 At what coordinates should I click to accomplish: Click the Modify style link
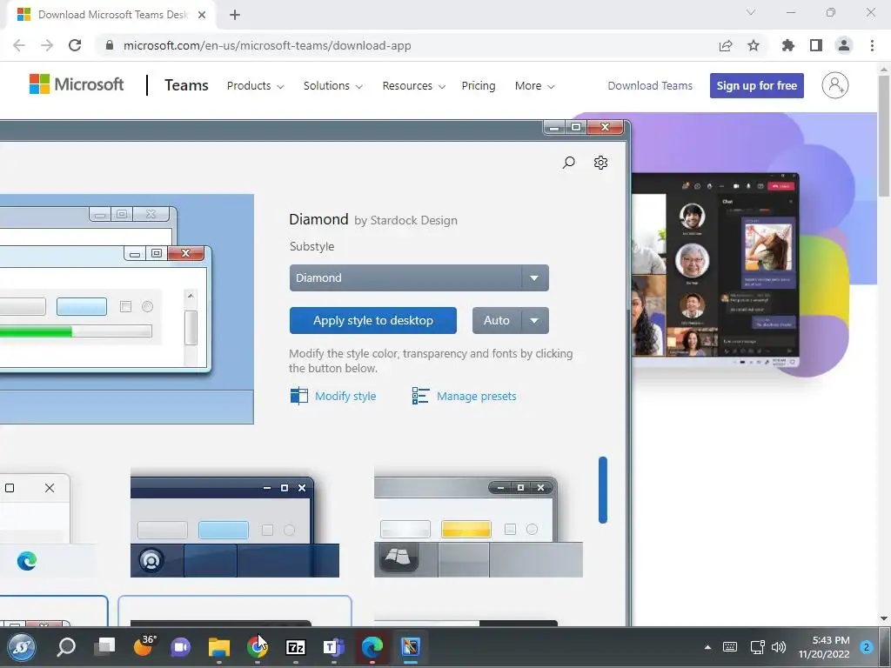point(345,396)
